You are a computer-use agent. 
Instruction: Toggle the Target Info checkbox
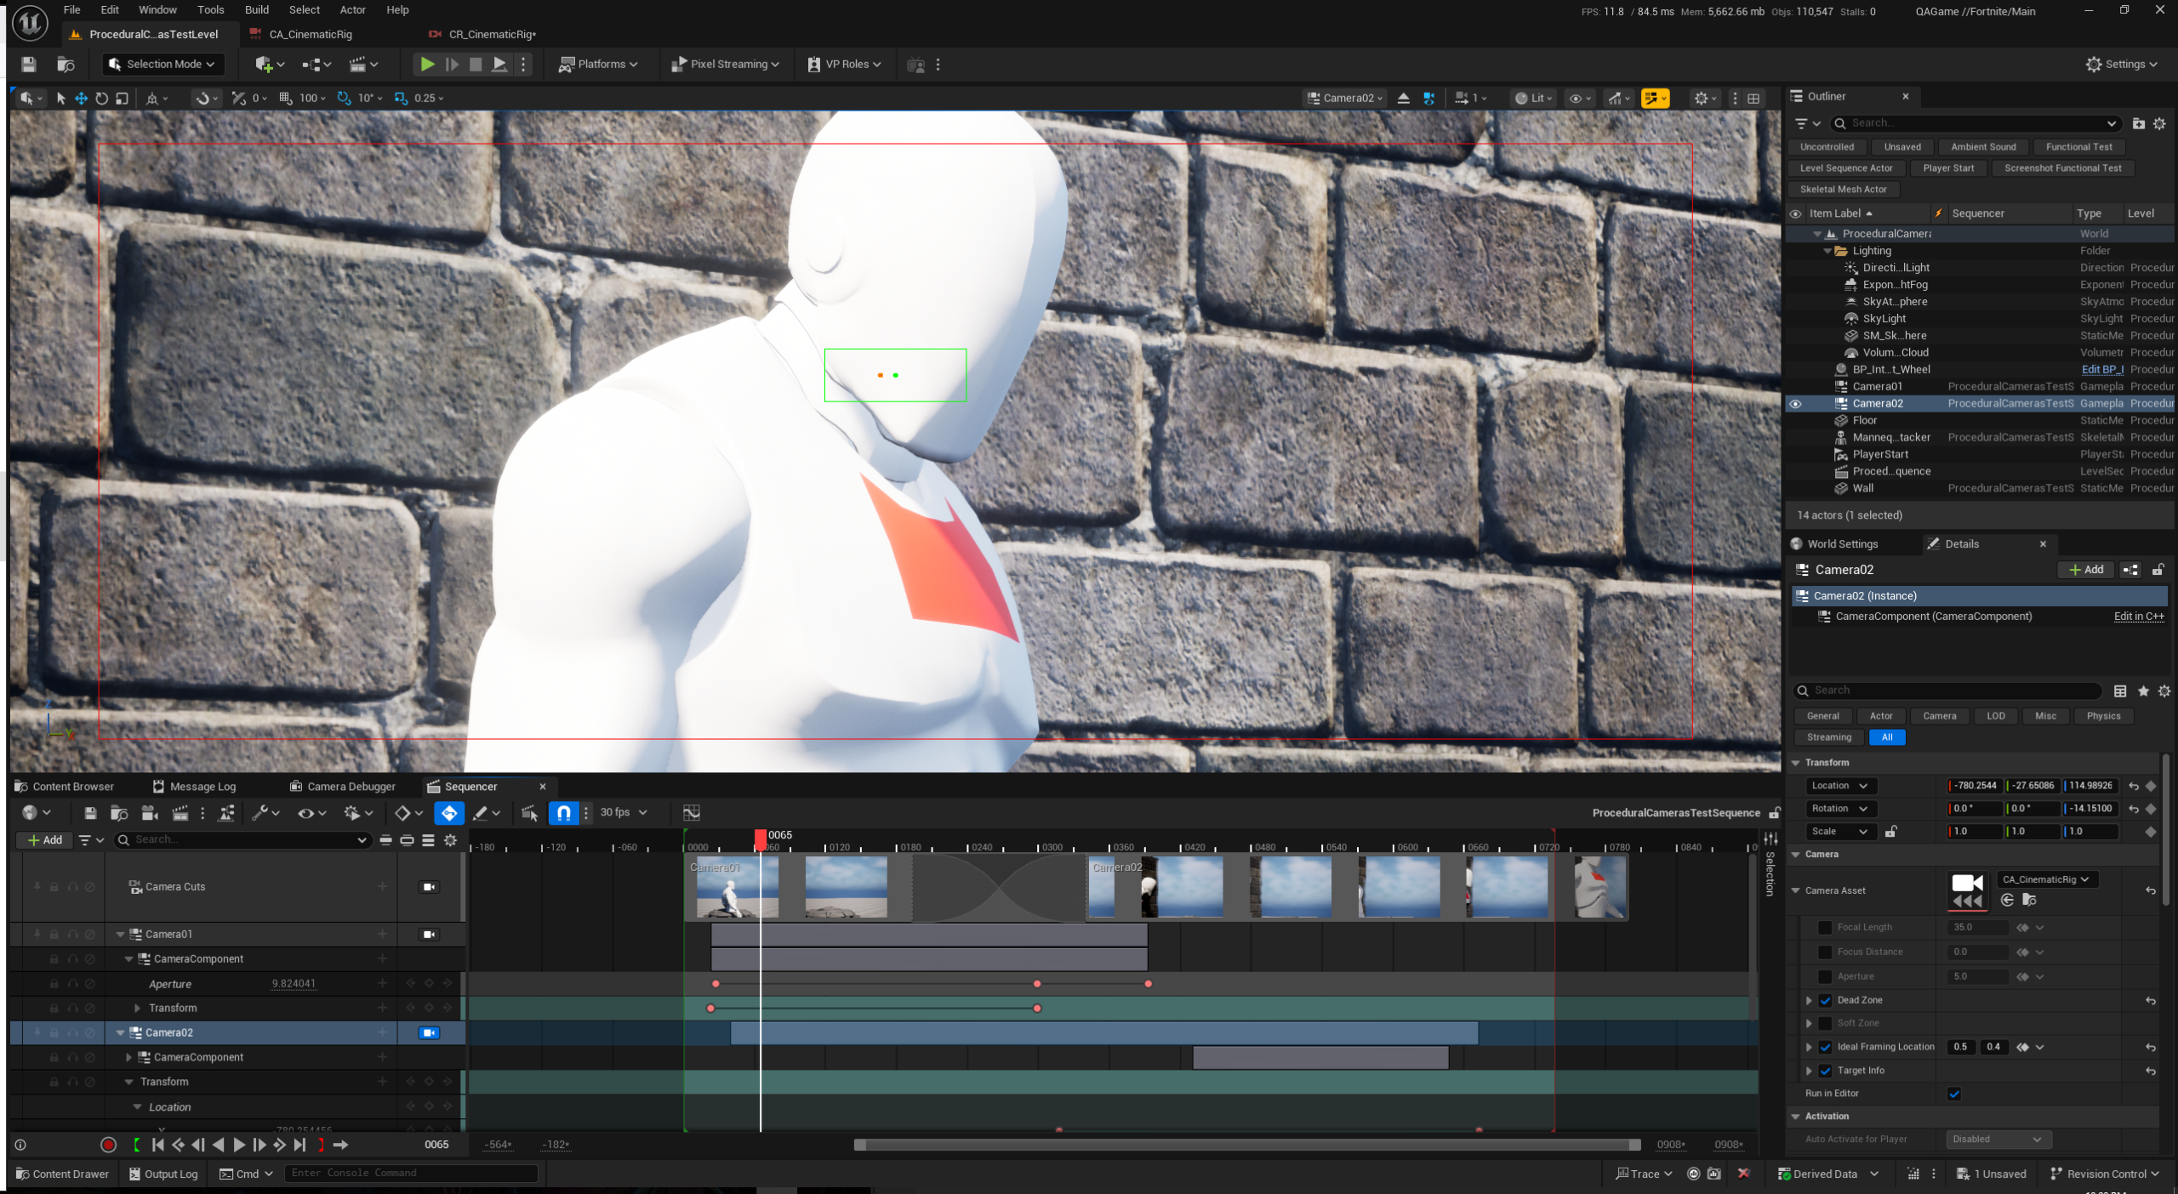[1825, 1071]
